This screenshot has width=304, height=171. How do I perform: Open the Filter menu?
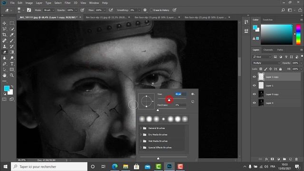coord(67,3)
